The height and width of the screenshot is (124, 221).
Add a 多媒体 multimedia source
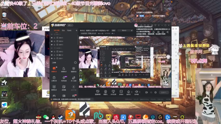(121, 93)
